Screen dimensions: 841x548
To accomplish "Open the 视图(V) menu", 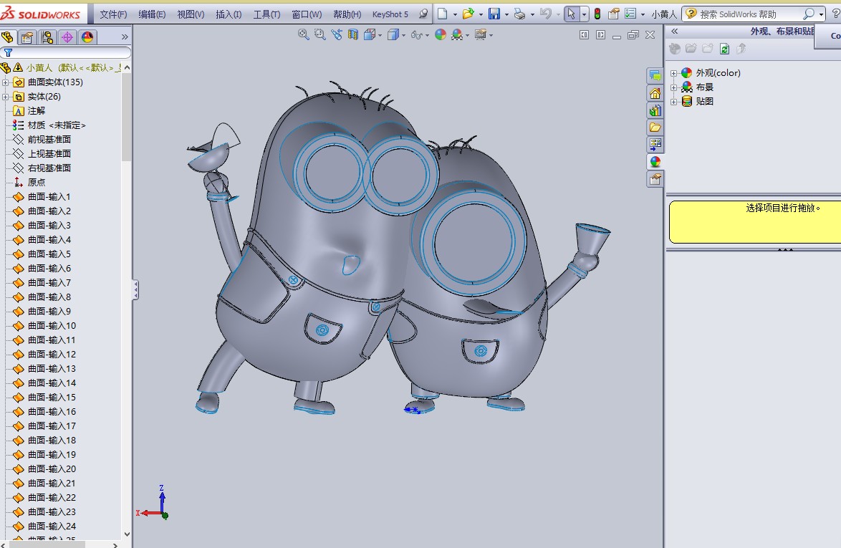I will 191,14.
